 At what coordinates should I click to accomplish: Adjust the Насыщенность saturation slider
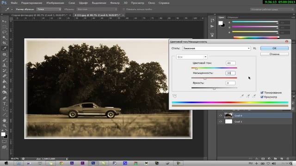[x=205, y=79]
